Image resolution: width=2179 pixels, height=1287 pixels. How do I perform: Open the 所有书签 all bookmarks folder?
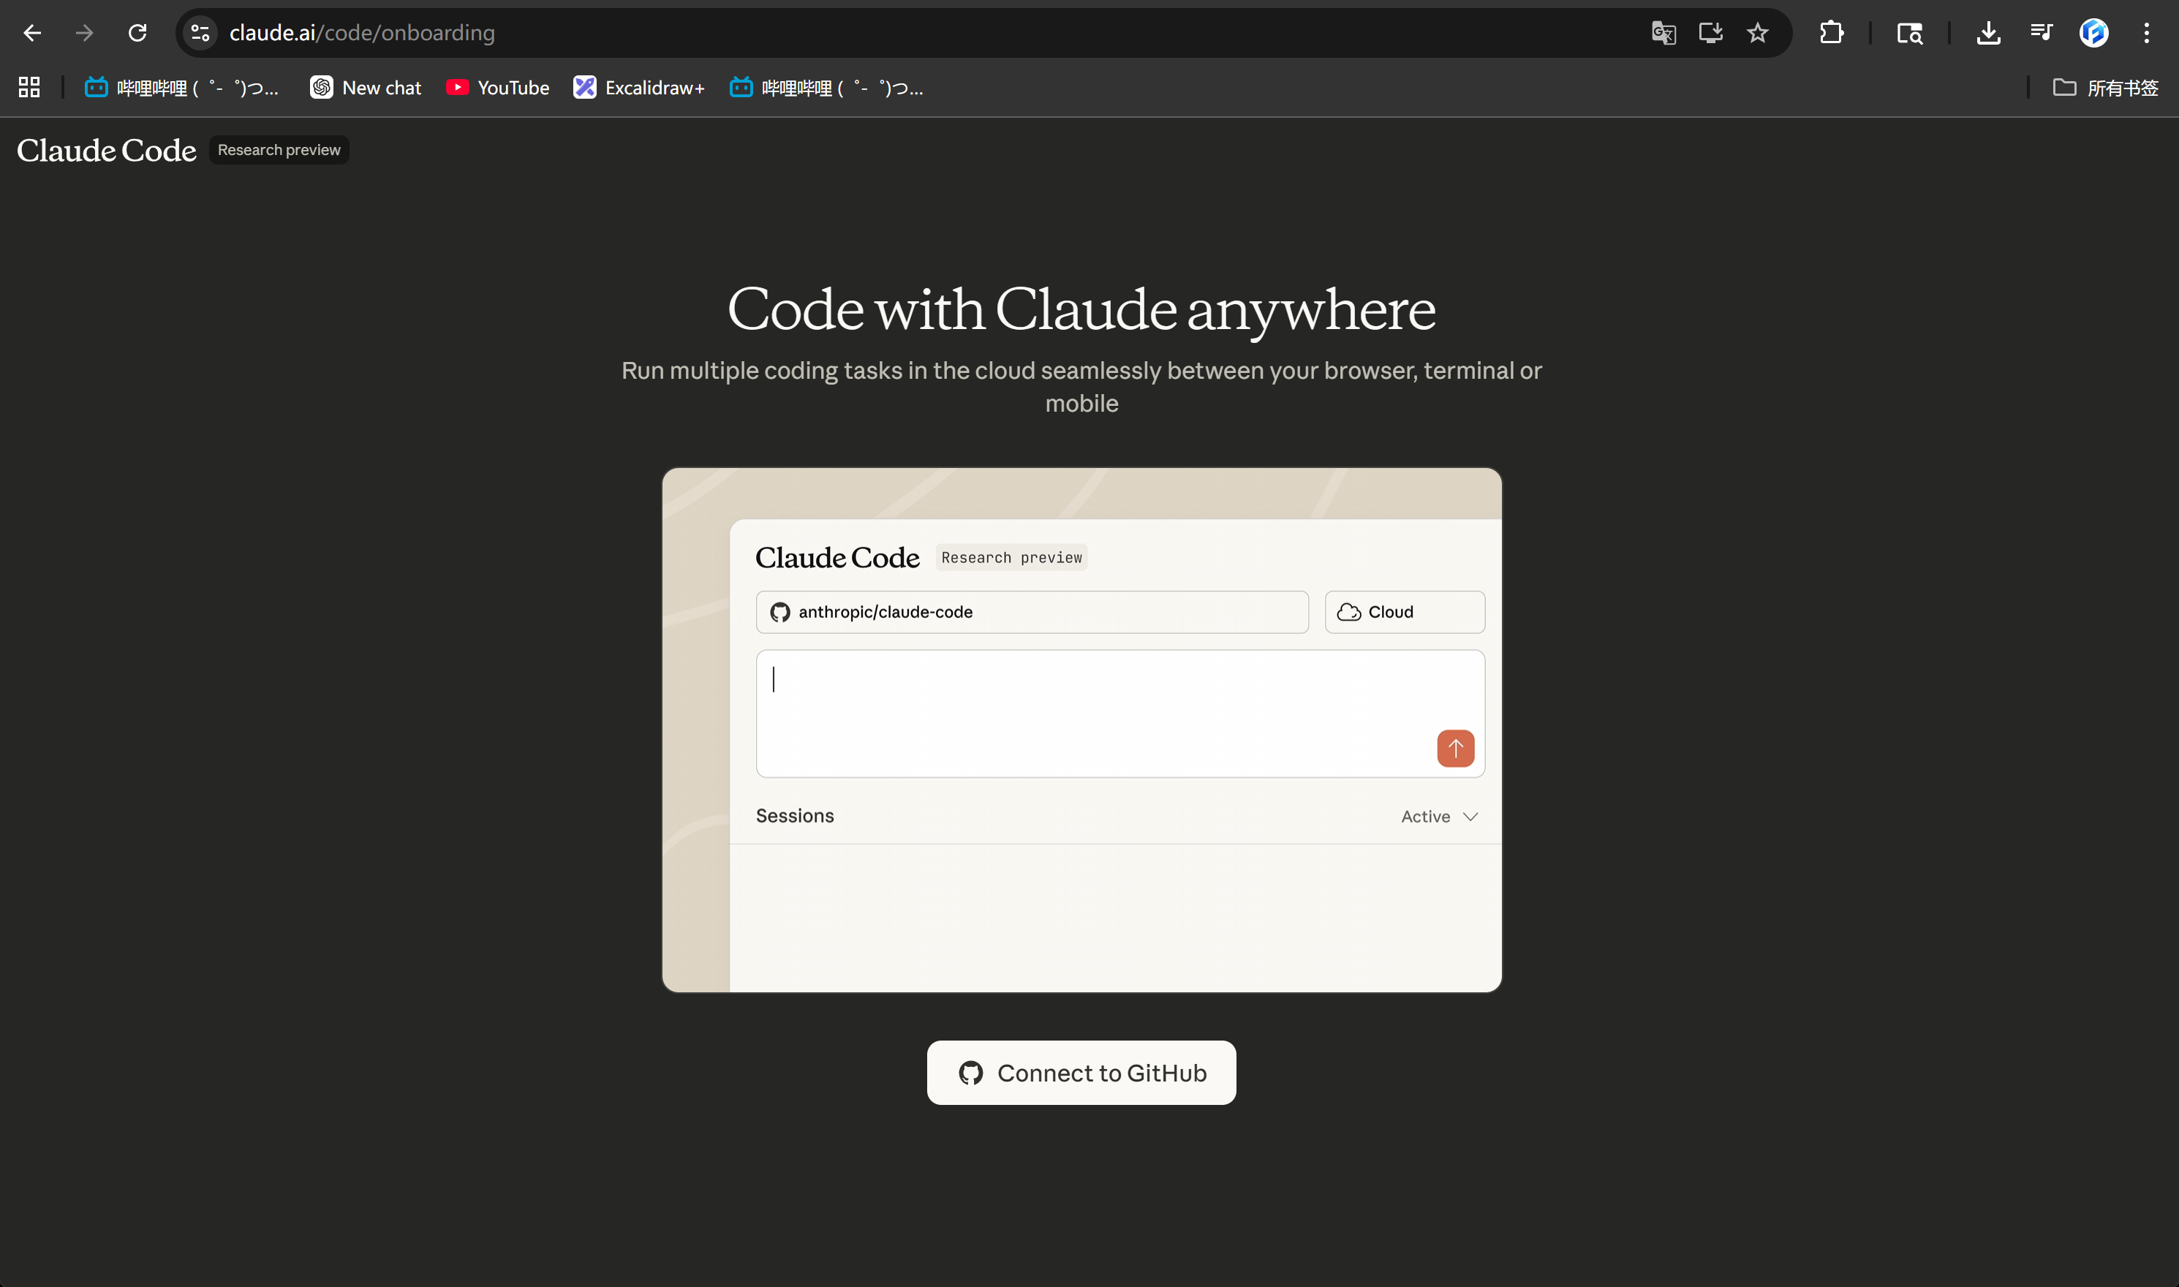click(2105, 88)
